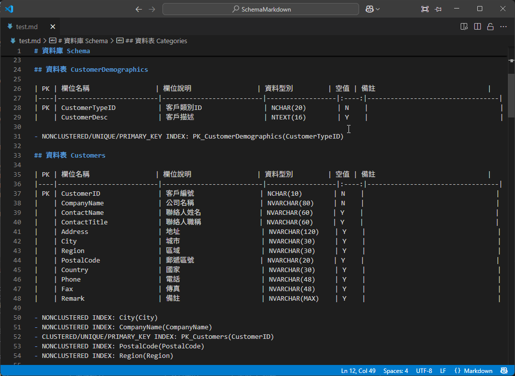Close the test.md tab

[52, 27]
